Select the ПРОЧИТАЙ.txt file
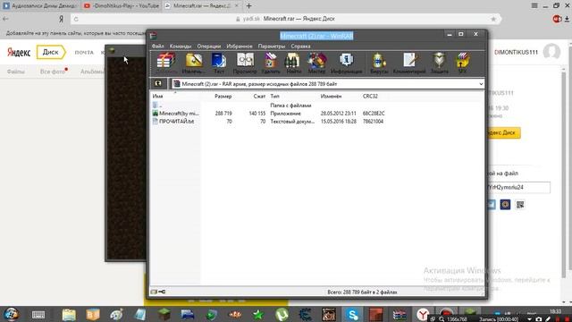 [172, 122]
